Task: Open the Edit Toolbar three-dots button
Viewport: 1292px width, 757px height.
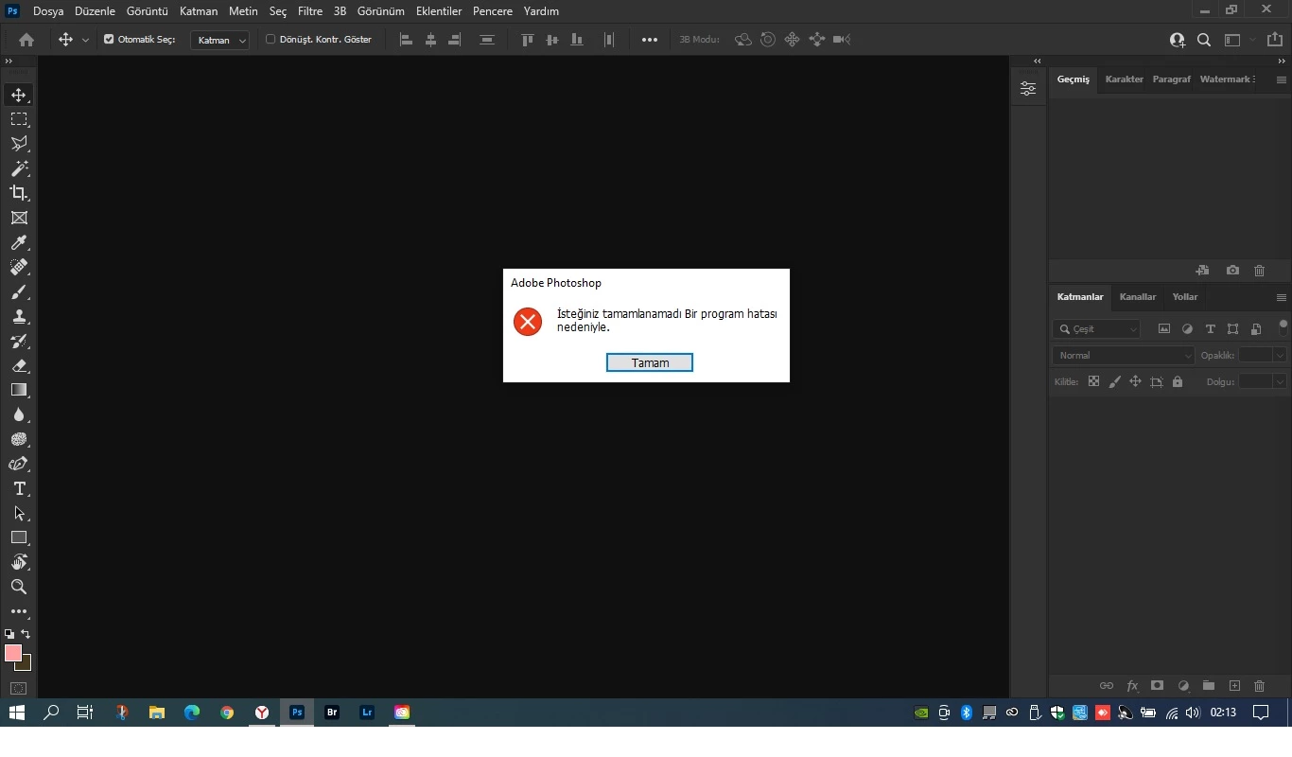Action: [19, 611]
